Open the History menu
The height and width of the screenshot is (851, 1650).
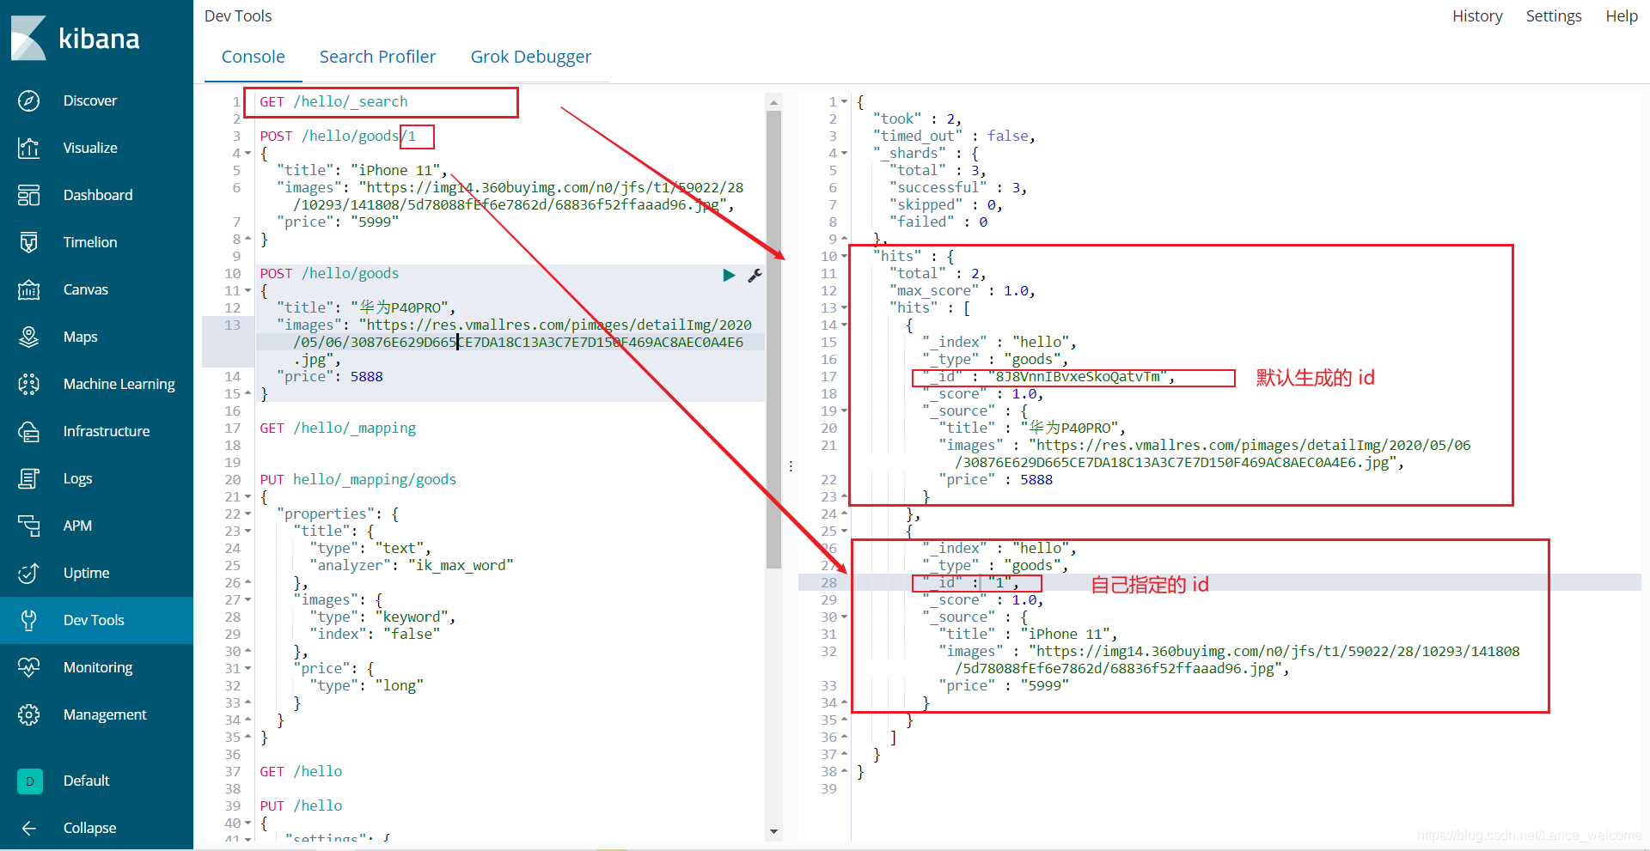tap(1476, 15)
